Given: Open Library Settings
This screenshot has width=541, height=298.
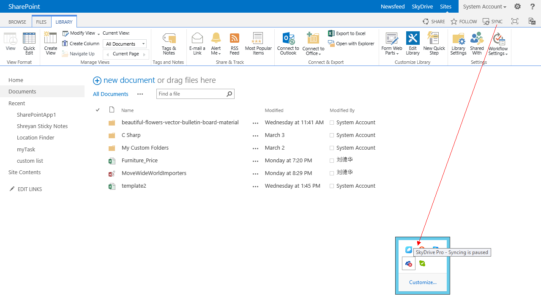Looking at the screenshot, I should click(458, 44).
